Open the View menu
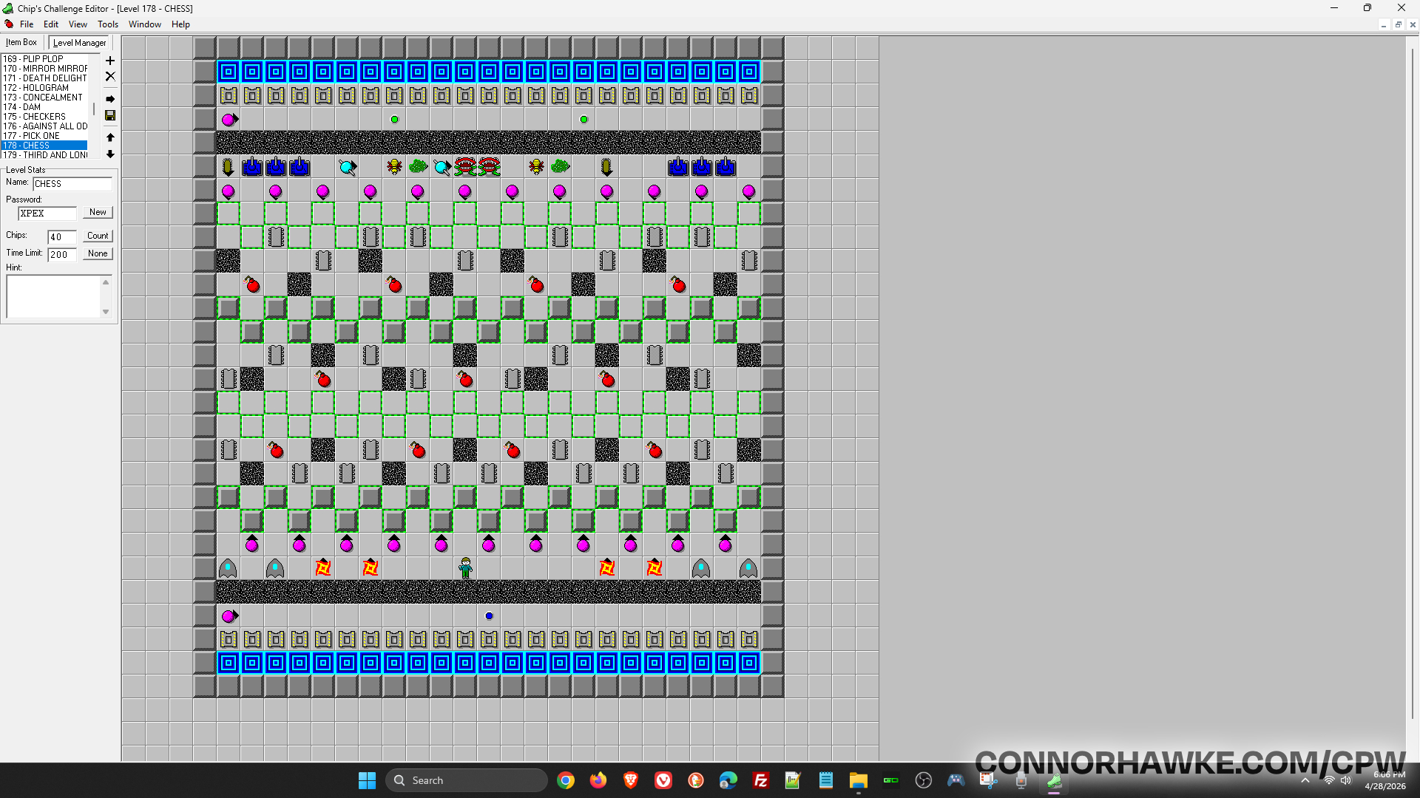1420x798 pixels. click(x=78, y=24)
